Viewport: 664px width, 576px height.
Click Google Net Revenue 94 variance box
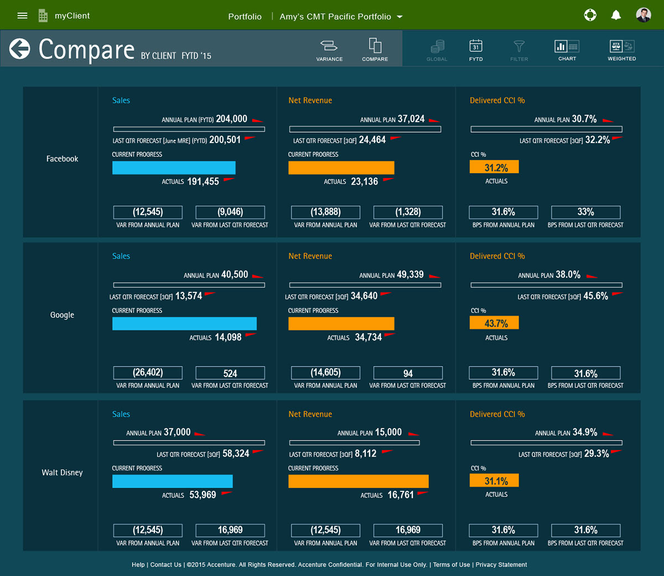coord(408,373)
